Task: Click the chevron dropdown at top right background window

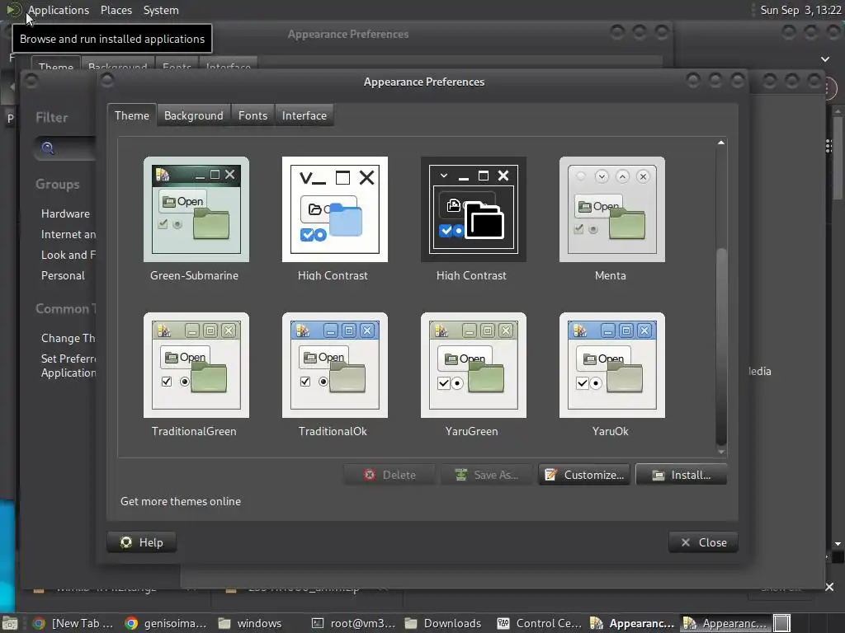Action: point(825,59)
